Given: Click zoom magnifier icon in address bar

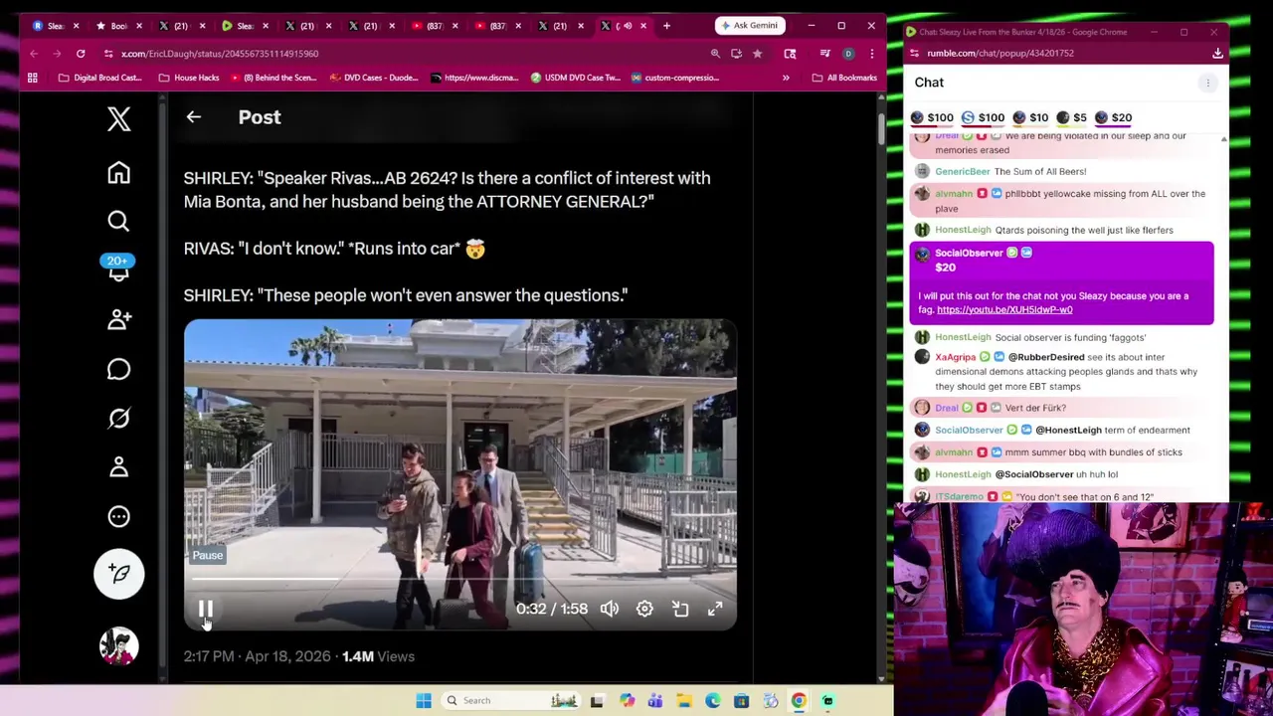Looking at the screenshot, I should click(715, 54).
